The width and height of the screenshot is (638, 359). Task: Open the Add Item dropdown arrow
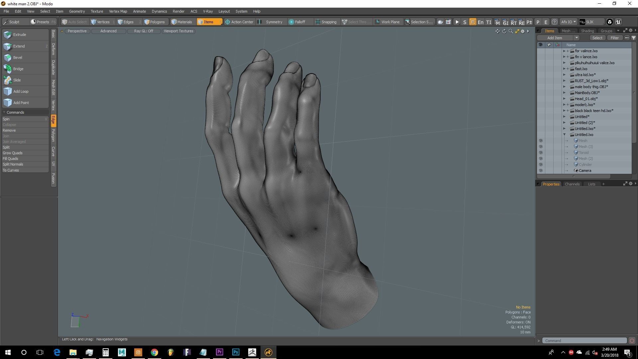tap(577, 38)
